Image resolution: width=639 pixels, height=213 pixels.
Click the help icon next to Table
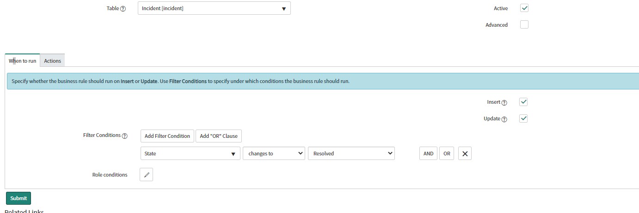click(x=123, y=9)
